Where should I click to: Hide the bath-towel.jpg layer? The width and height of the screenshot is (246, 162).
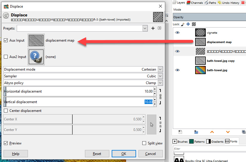[178, 70]
